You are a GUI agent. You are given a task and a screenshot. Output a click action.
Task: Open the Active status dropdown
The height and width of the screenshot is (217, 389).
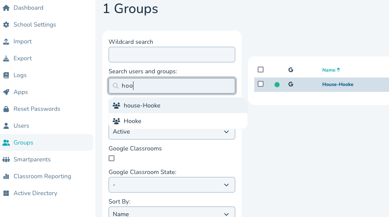tap(171, 132)
